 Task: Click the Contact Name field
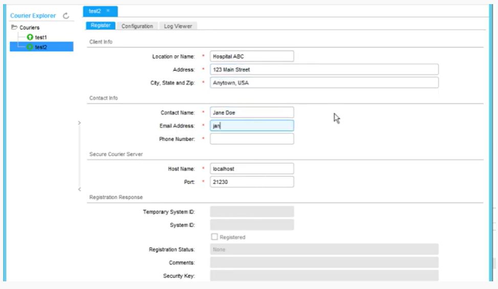point(252,113)
